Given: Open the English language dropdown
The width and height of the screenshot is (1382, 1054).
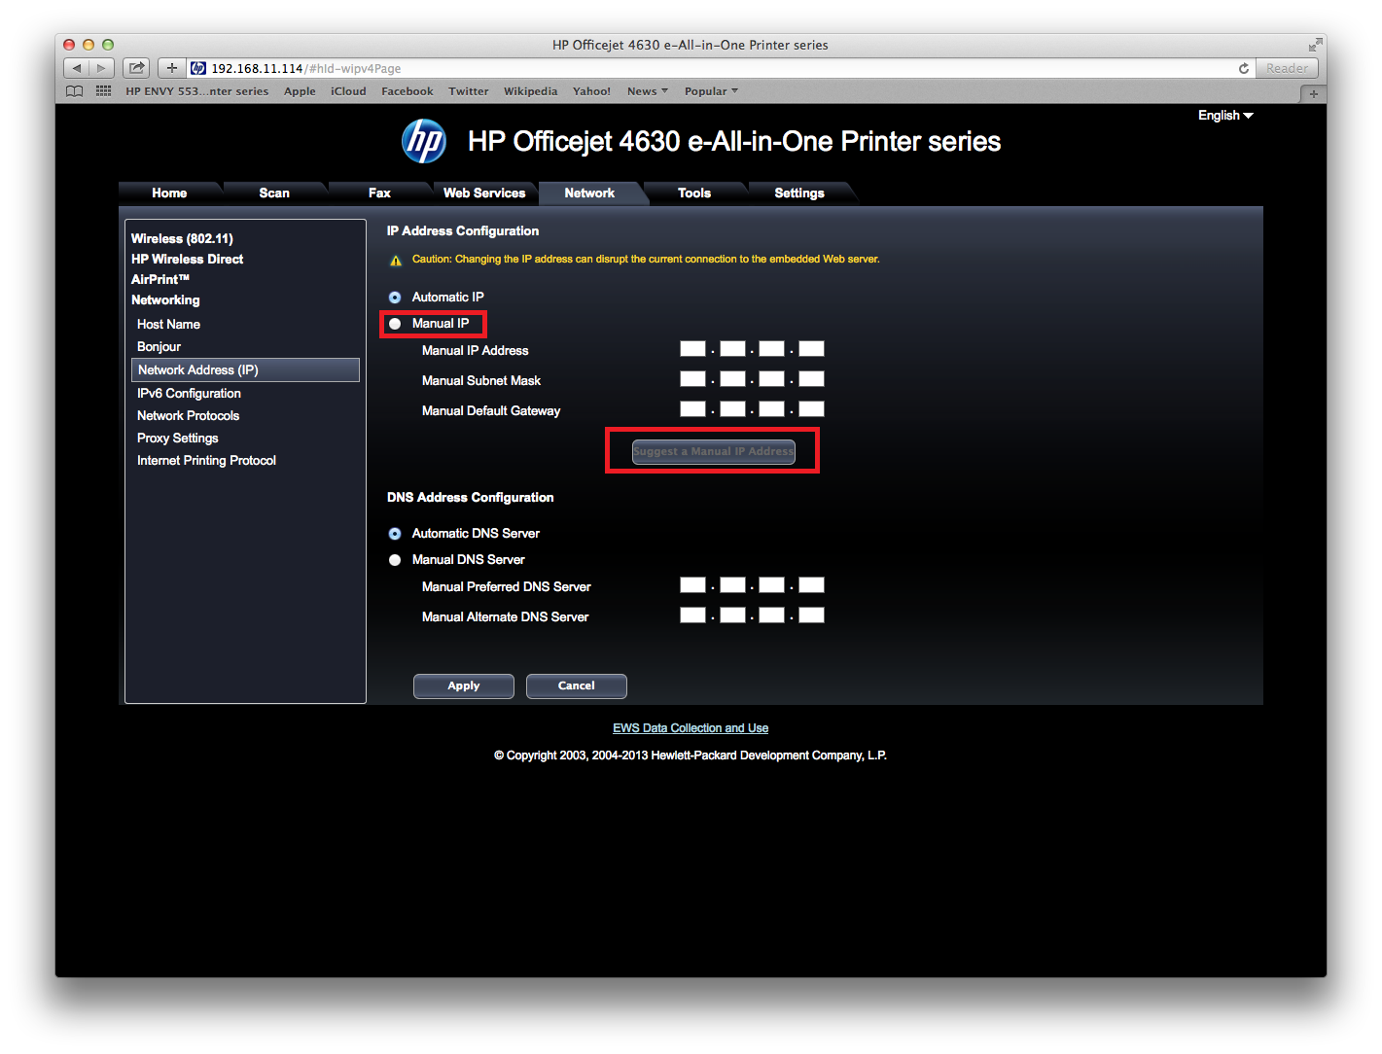Looking at the screenshot, I should pyautogui.click(x=1225, y=116).
